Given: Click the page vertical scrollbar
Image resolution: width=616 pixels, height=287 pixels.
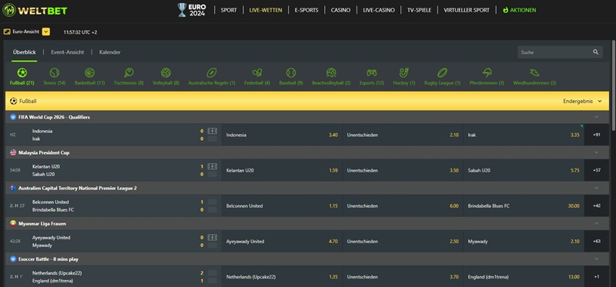Looking at the screenshot, I should (613, 85).
